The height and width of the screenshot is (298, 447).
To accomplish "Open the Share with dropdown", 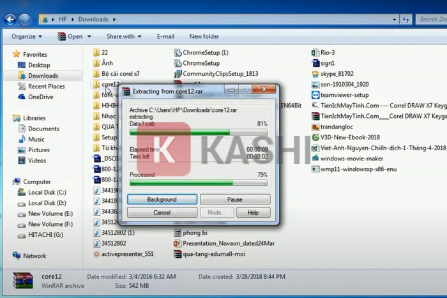I will coord(124,36).
